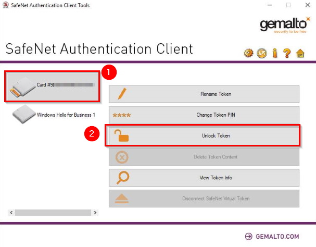Minimize the SafeNet window
Viewport: 316px width, 247px height.
click(270, 5)
